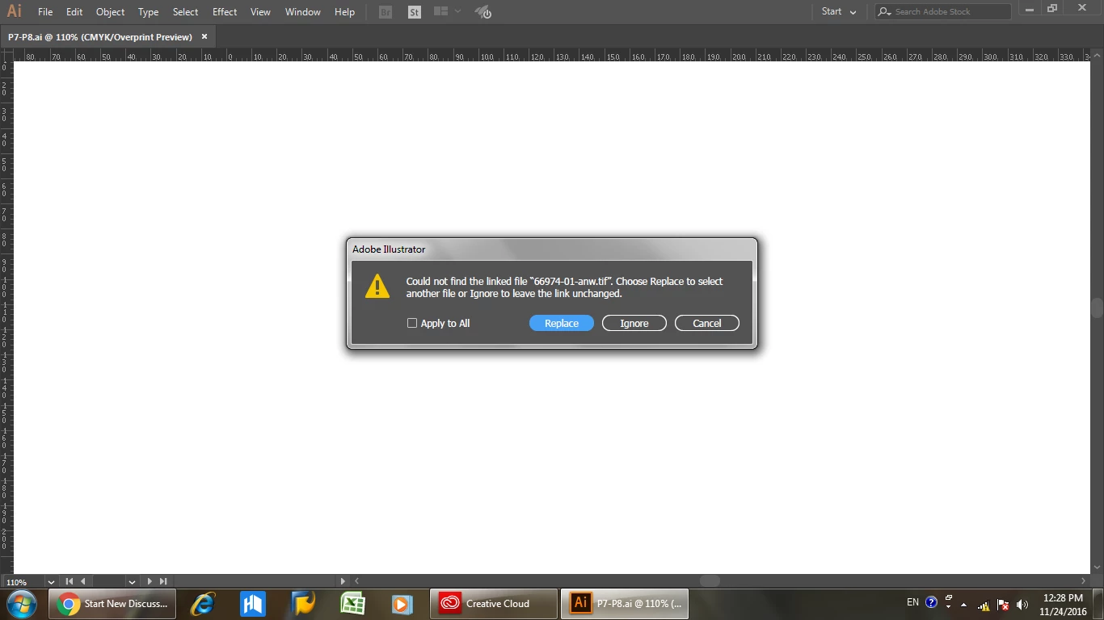Click the horizontal scrollbar right arrow
Image resolution: width=1104 pixels, height=620 pixels.
[1085, 581]
